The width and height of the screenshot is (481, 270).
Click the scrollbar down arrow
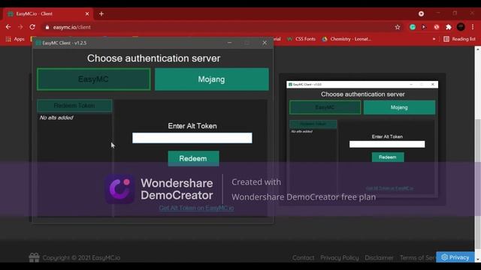pos(478,259)
